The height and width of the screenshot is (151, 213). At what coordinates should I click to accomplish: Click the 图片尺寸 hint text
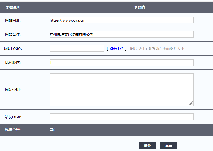click(157, 48)
